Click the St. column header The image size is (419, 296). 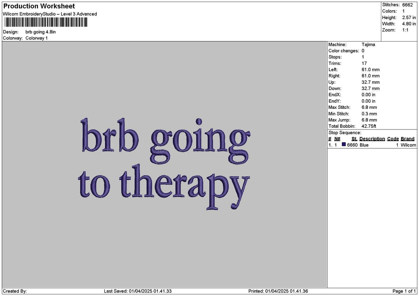pyautogui.click(x=354, y=139)
